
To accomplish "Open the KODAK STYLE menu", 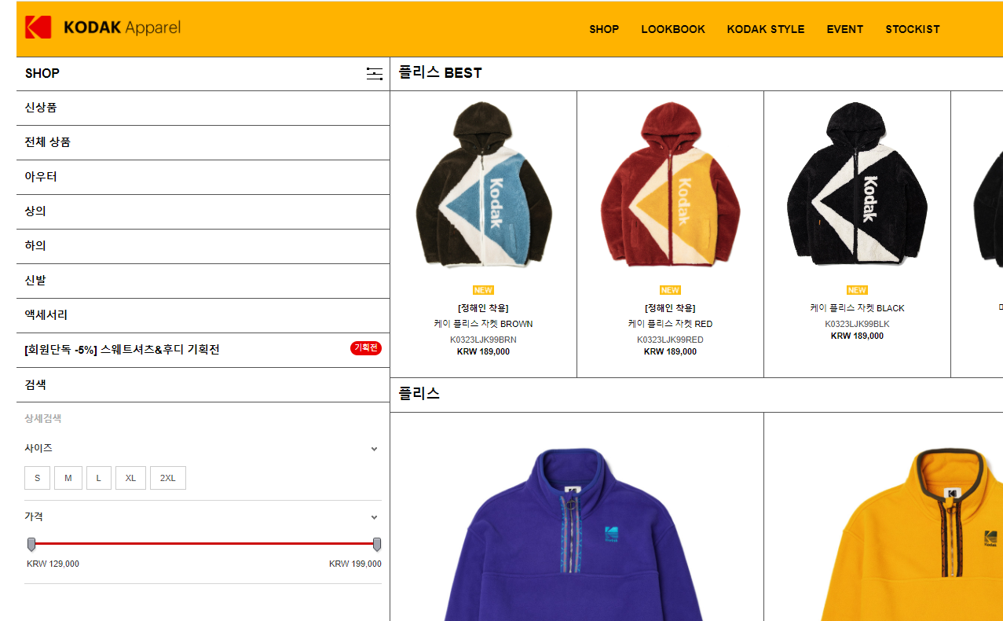I will (x=766, y=29).
